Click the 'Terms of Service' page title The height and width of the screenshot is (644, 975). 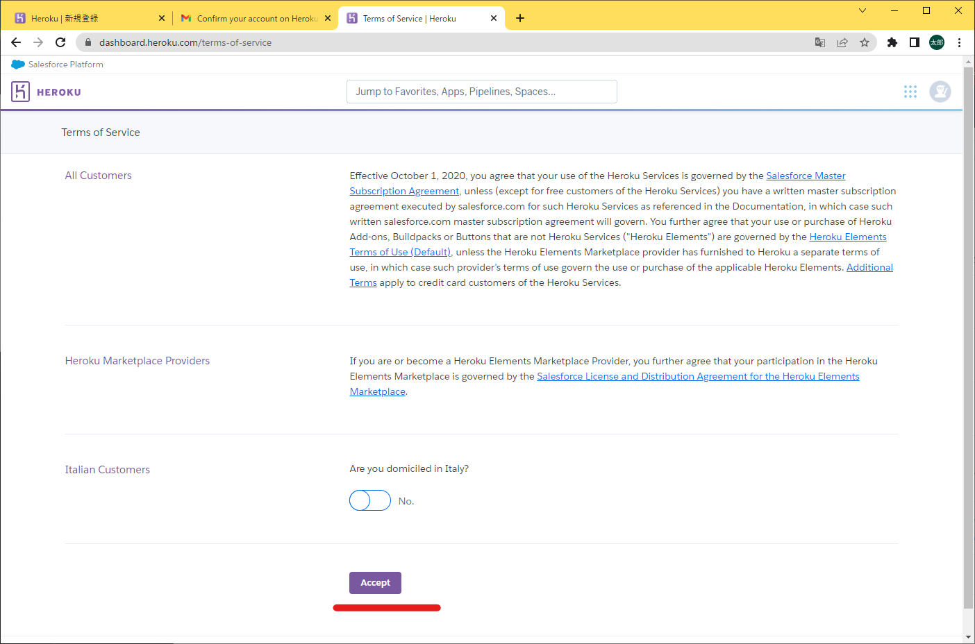coord(101,133)
